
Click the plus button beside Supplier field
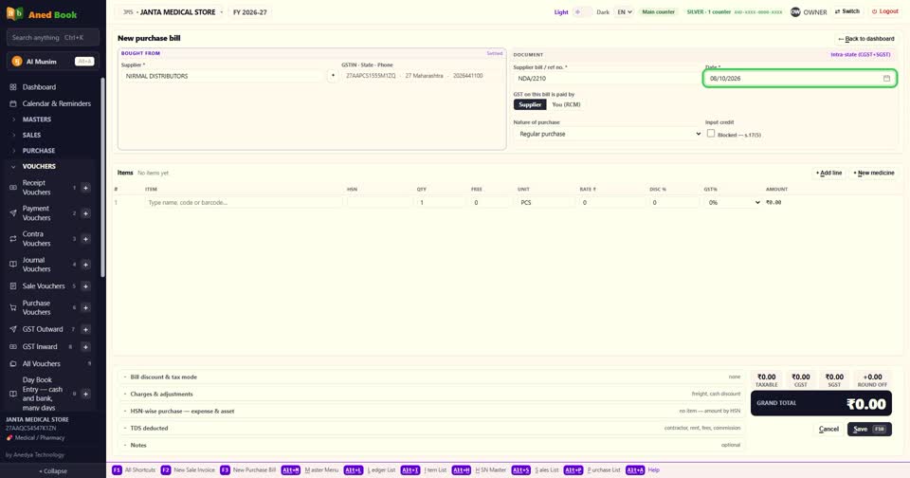click(333, 76)
